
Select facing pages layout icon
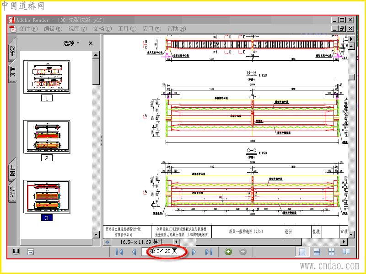346,252
